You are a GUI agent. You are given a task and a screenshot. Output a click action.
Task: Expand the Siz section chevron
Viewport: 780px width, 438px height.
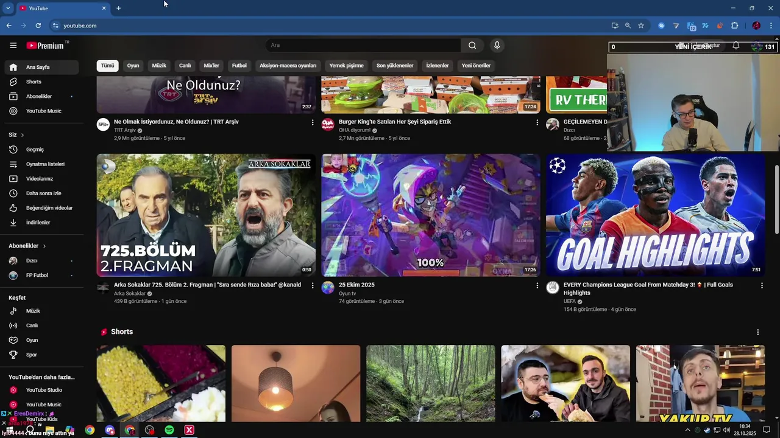[x=23, y=135]
